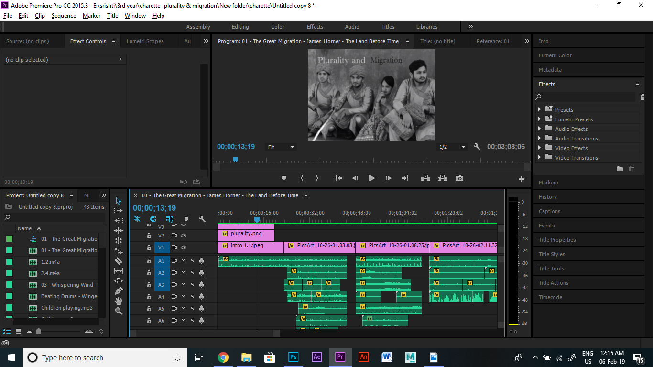
Task: Click the timeline Add Marker icon
Action: tap(186, 219)
